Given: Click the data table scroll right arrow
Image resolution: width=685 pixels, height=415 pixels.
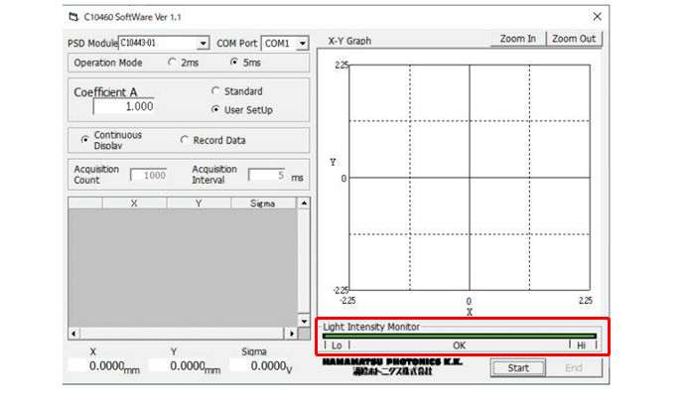Looking at the screenshot, I should click(292, 334).
